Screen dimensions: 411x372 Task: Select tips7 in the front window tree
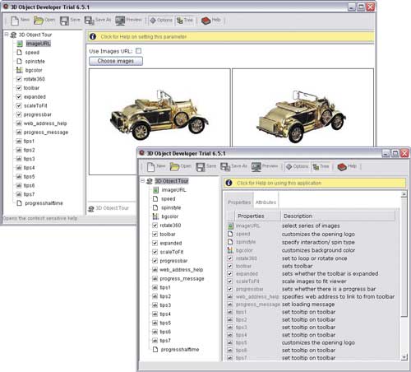[165, 341]
